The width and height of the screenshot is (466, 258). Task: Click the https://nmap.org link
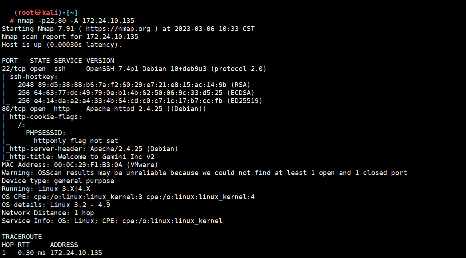coord(118,29)
